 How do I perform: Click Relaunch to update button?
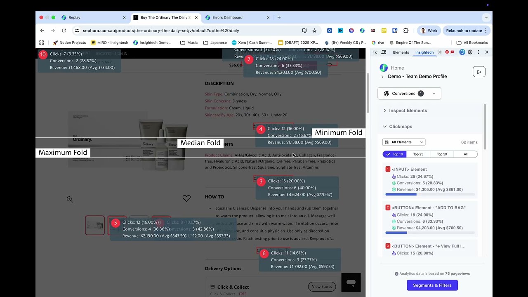click(x=467, y=31)
